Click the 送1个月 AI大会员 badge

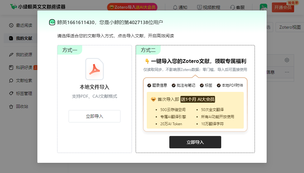point(197,100)
